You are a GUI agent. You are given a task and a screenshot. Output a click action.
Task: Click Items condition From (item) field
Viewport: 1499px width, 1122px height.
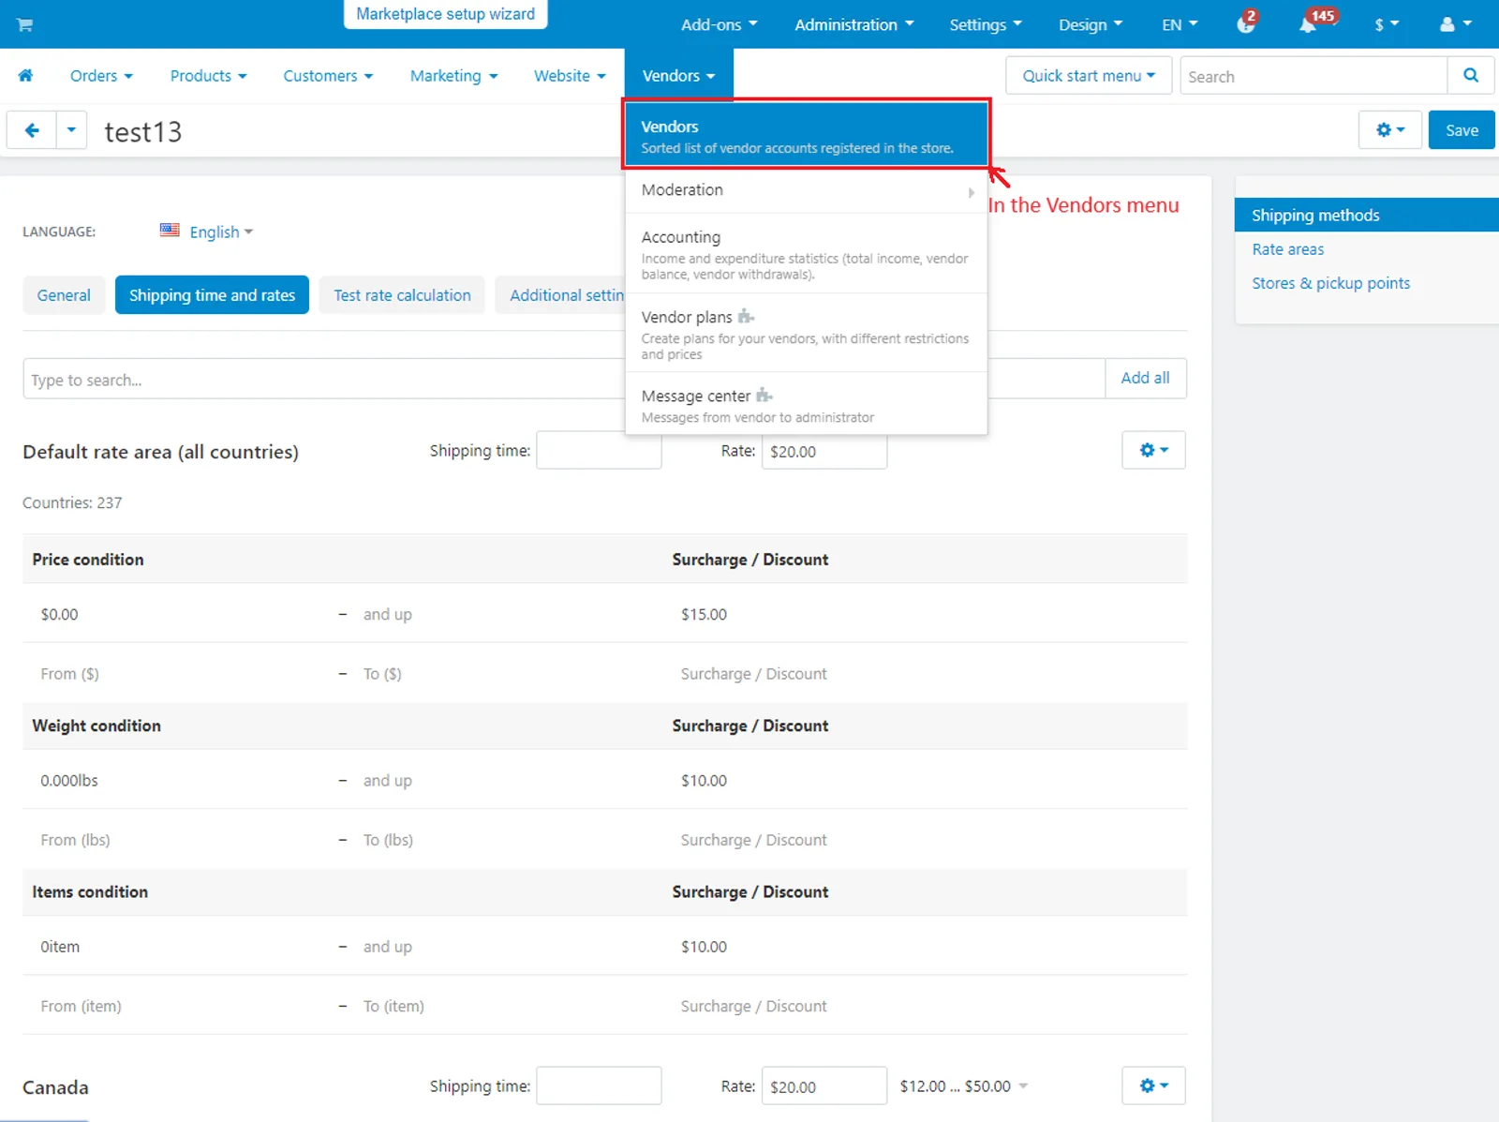tap(81, 1006)
